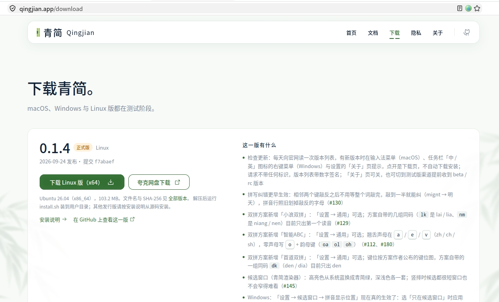Click the release date 2026-09-24 发布
Image resolution: width=499 pixels, height=302 pixels.
coord(58,161)
